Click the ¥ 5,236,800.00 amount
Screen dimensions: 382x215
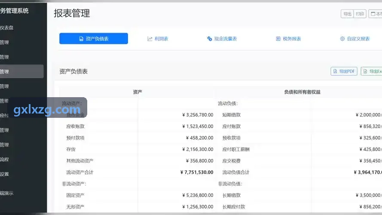pyautogui.click(x=198, y=195)
